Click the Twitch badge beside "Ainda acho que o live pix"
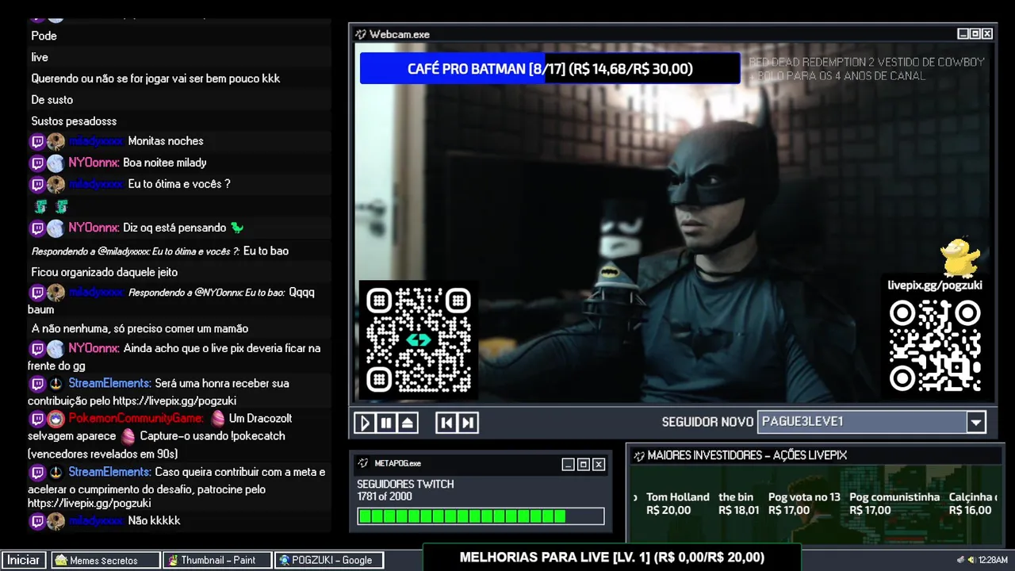Image resolution: width=1015 pixels, height=571 pixels. [x=37, y=349]
